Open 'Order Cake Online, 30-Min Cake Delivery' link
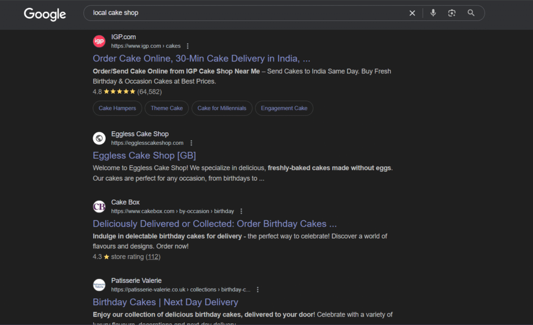Viewport: 533px width, 325px height. tap(201, 58)
